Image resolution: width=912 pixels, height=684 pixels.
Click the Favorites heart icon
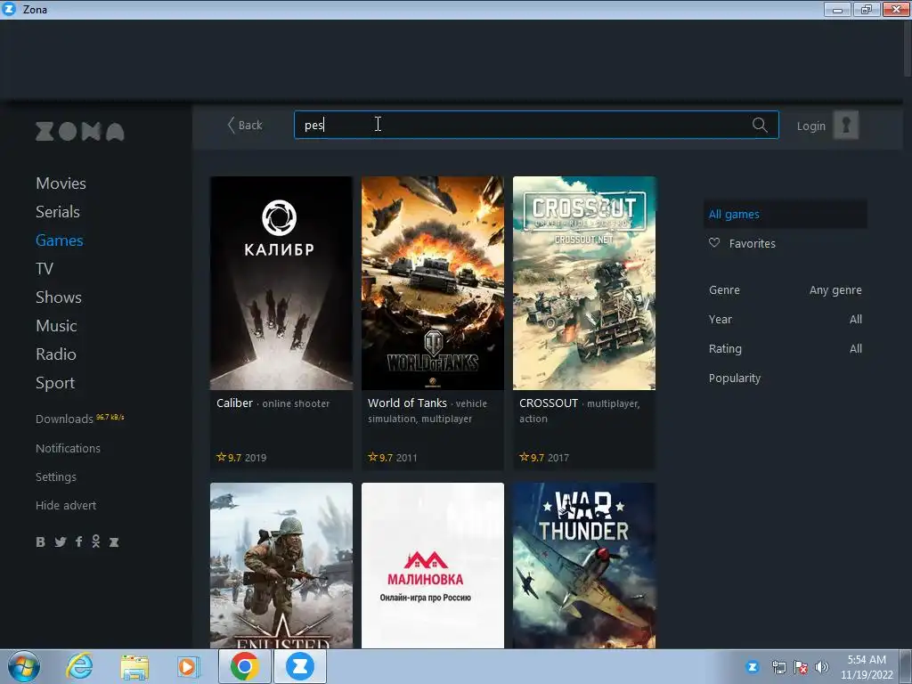tap(714, 243)
